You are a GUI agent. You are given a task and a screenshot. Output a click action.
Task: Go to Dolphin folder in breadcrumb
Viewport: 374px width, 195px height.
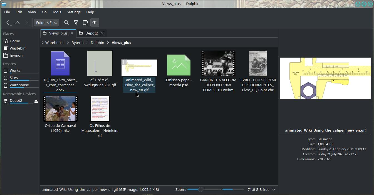97,43
